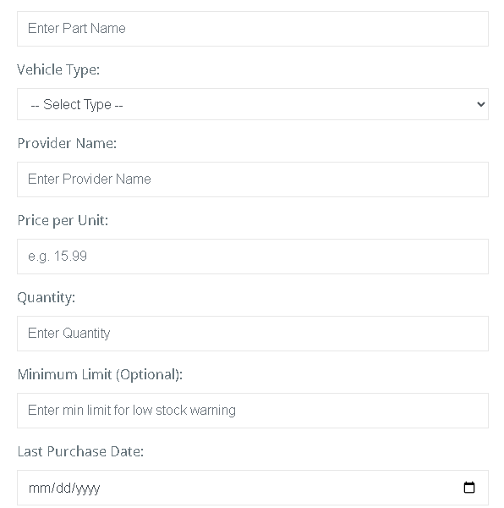Image resolution: width=504 pixels, height=508 pixels.
Task: Focus the Enter Quantity input box
Action: [x=253, y=334]
